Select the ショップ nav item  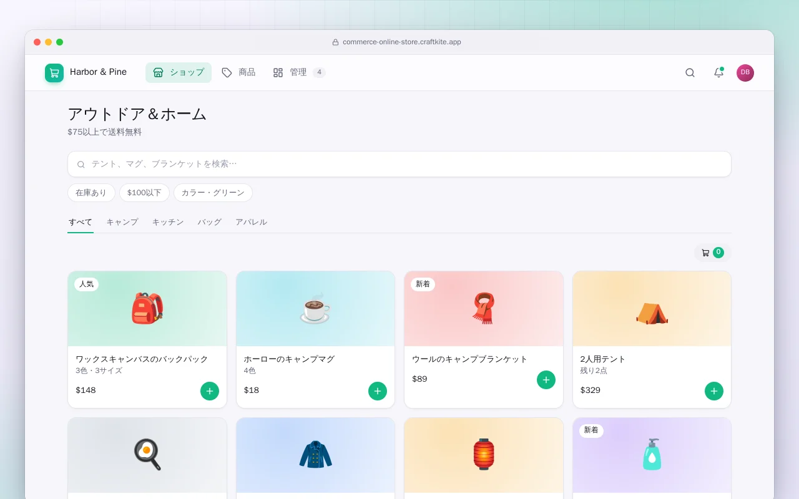[179, 72]
